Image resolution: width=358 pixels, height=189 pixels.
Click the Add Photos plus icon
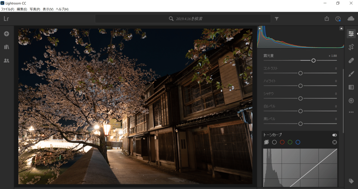(x=6, y=34)
